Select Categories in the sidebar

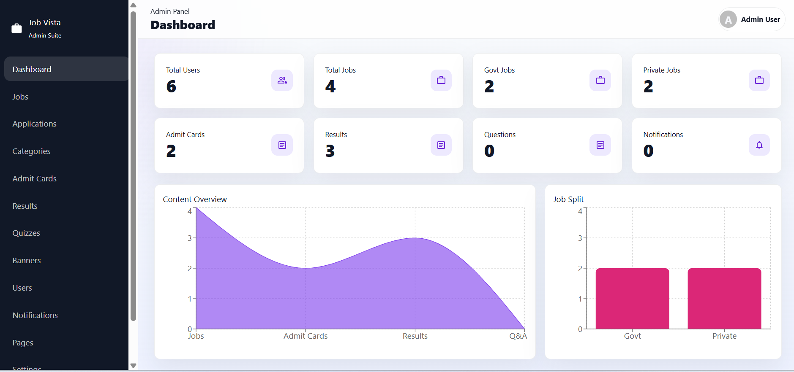click(x=66, y=151)
